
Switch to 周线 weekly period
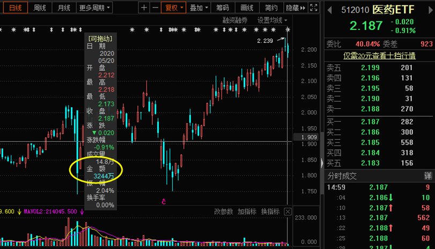click(40, 7)
